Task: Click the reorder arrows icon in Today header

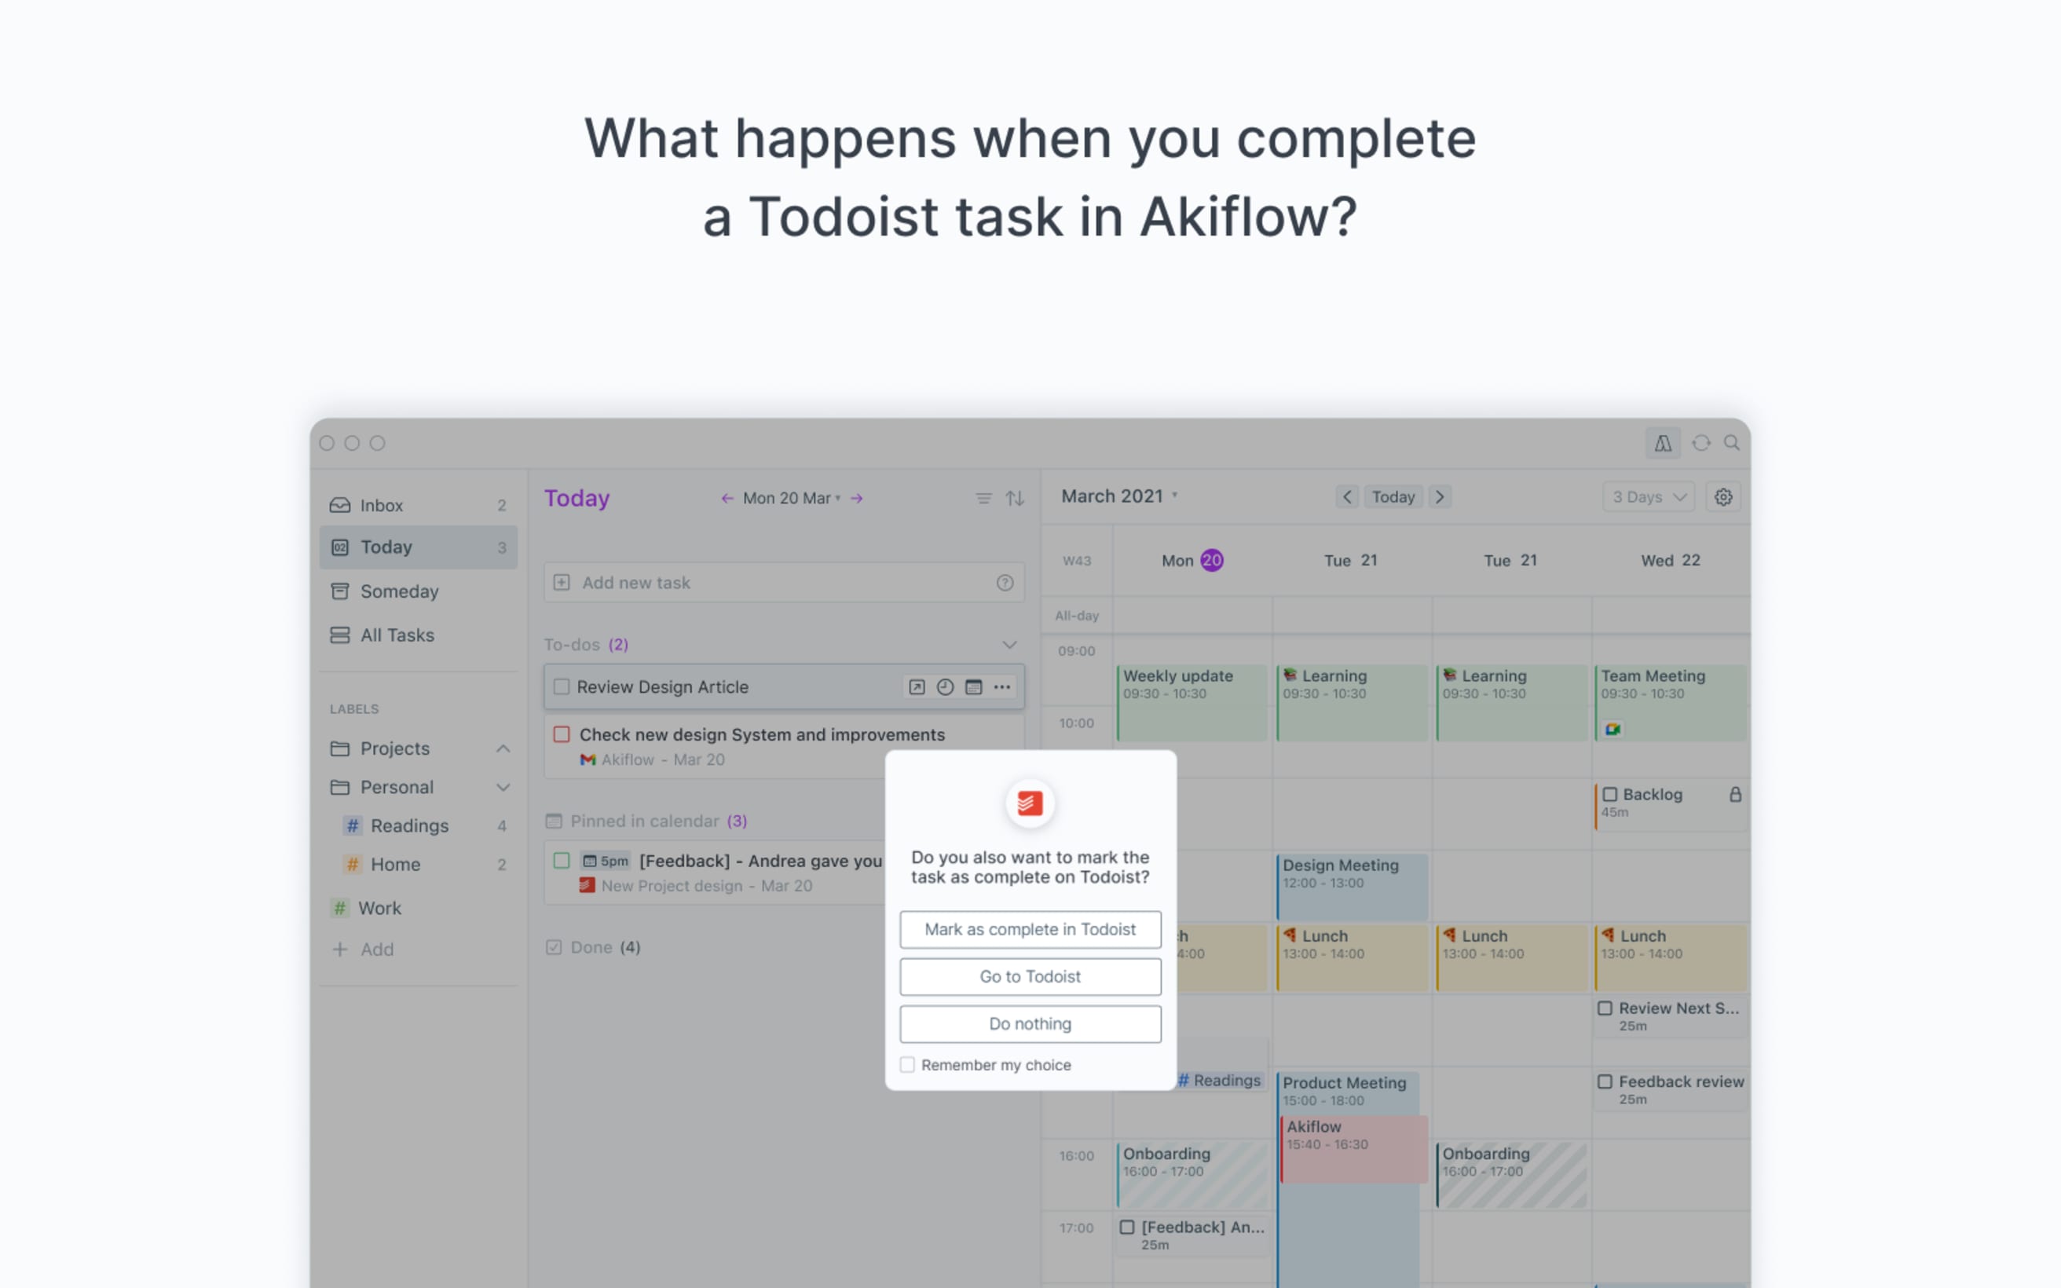Action: (x=1013, y=499)
